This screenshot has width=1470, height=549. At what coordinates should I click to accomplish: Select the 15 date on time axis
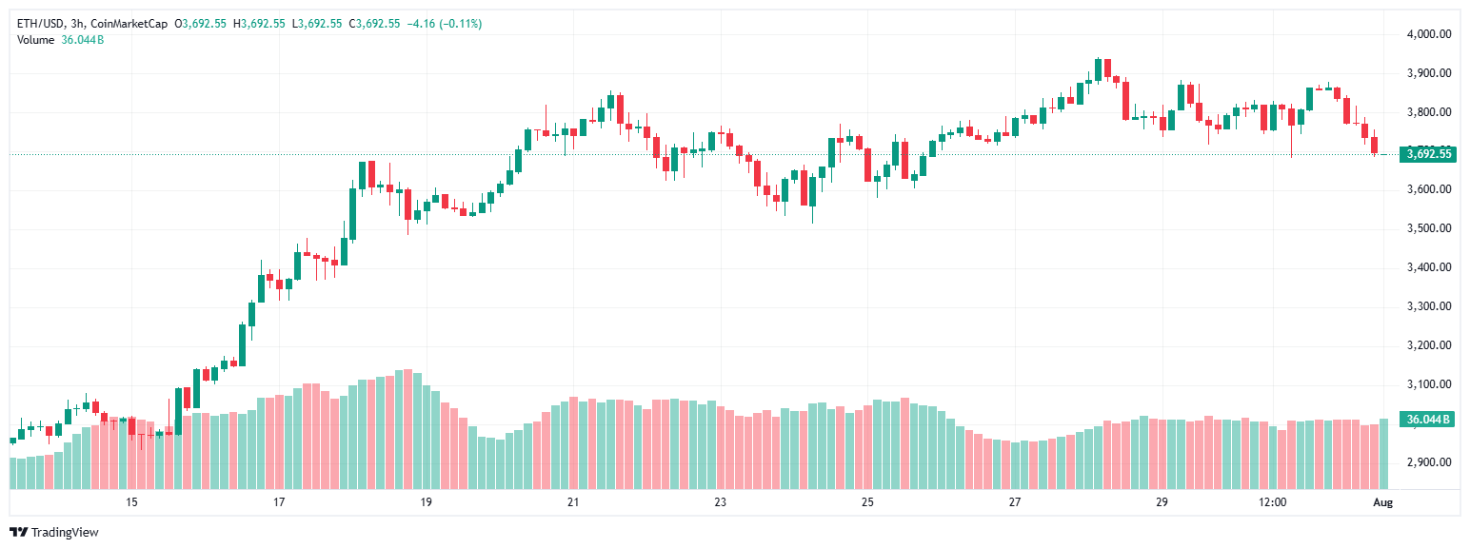pyautogui.click(x=131, y=502)
